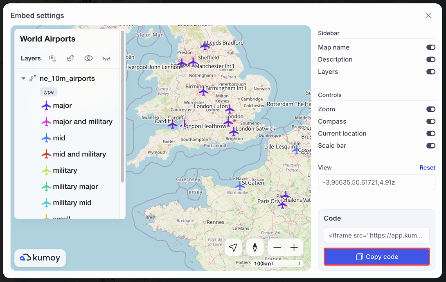446x282 pixels.
Task: Switch off the Compass control toggle
Action: pos(430,122)
